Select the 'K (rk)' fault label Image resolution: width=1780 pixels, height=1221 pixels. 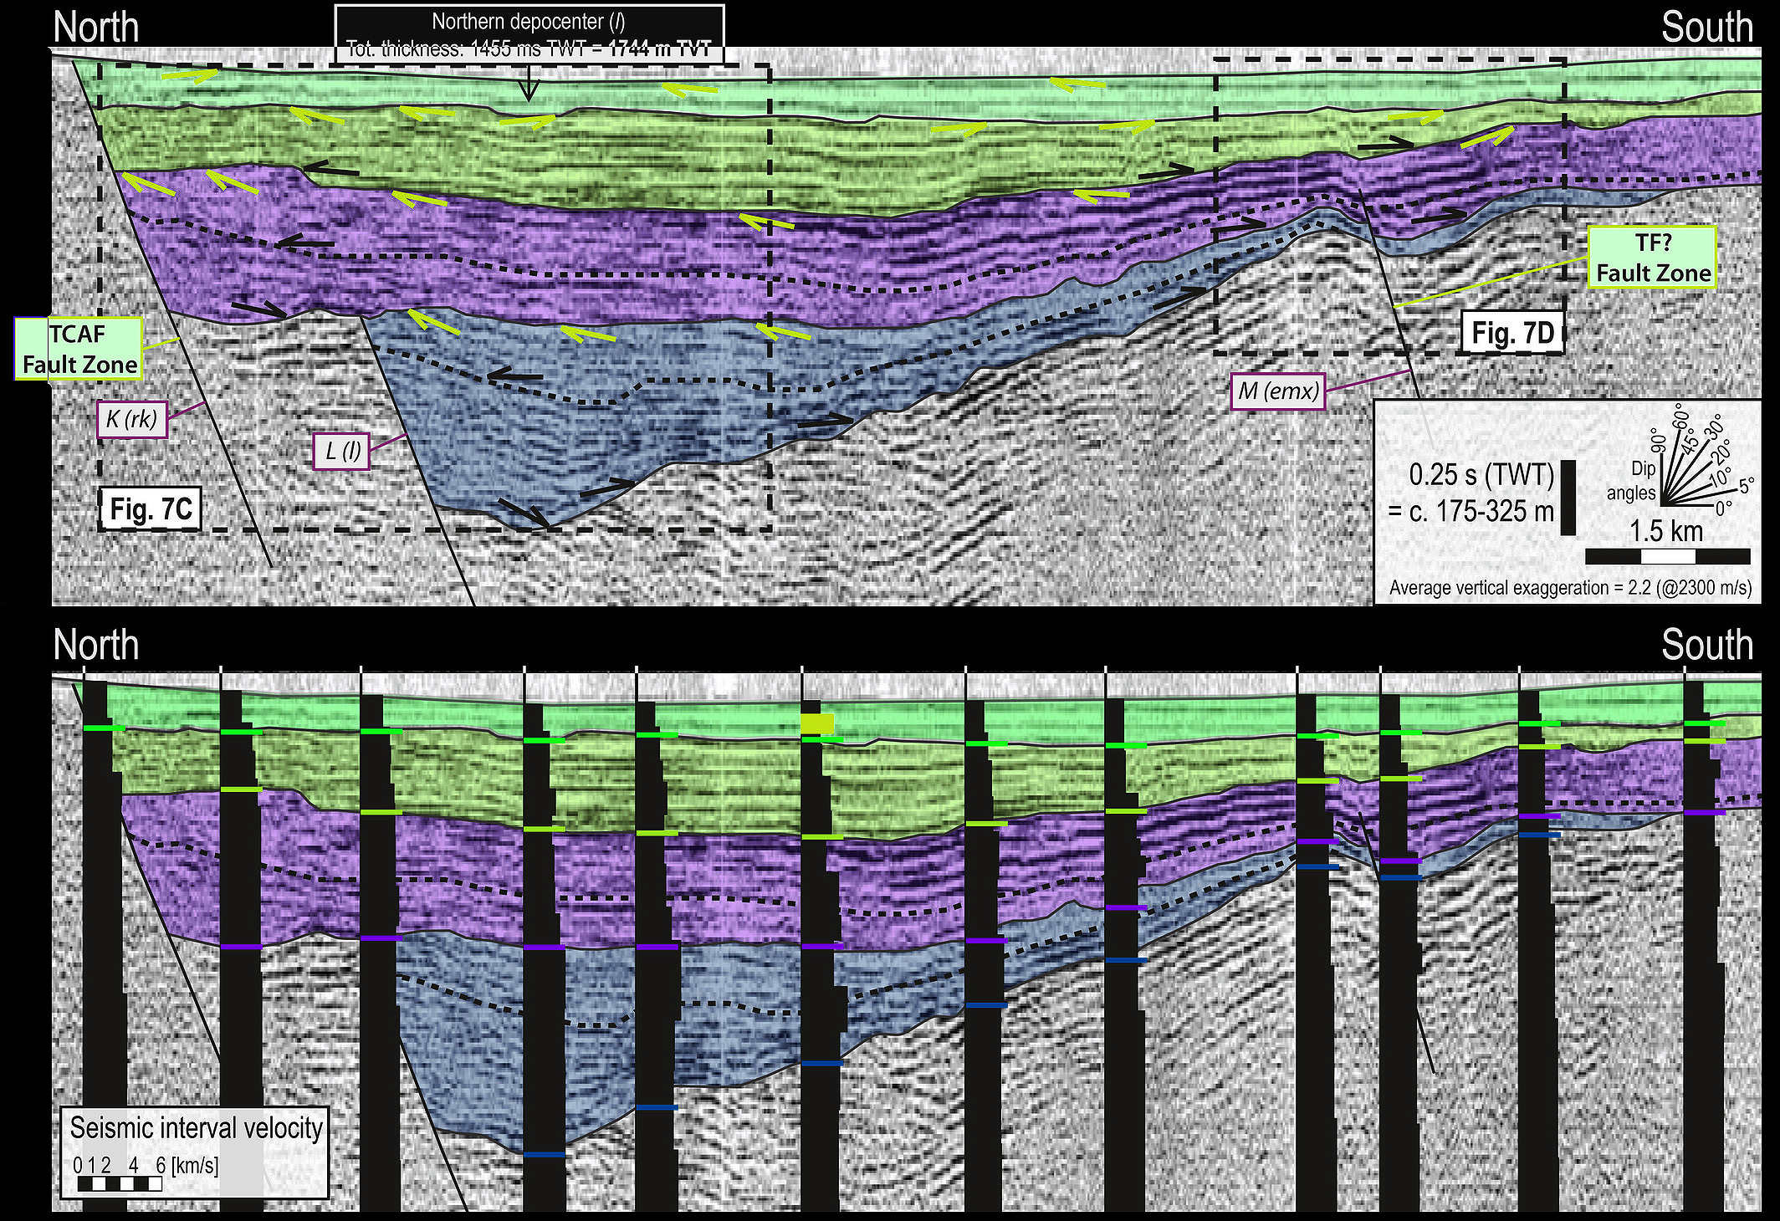(133, 418)
